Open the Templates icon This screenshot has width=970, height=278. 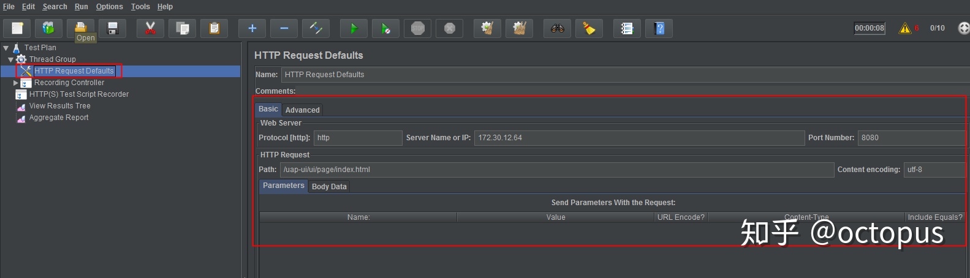click(x=48, y=28)
